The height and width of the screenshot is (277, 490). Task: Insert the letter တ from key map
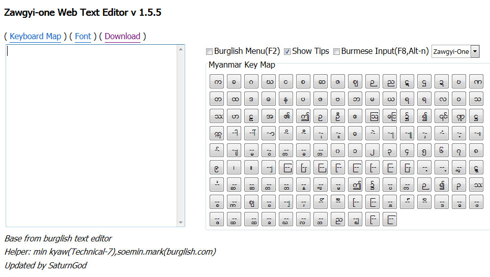(x=217, y=99)
